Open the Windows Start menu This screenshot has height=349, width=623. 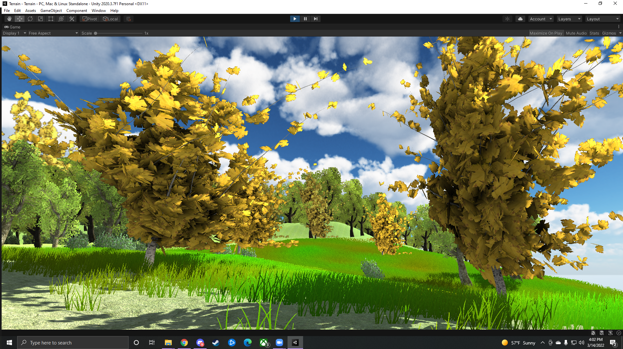point(9,343)
